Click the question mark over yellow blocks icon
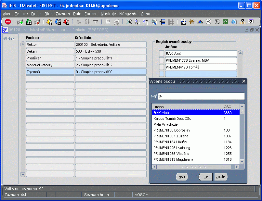 pyautogui.click(x=242, y=22)
